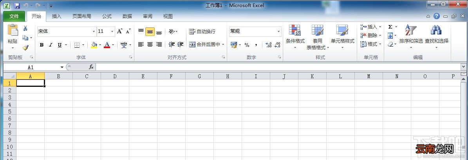
Task: Click the Save icon in quick access toolbar
Action: [17, 5]
